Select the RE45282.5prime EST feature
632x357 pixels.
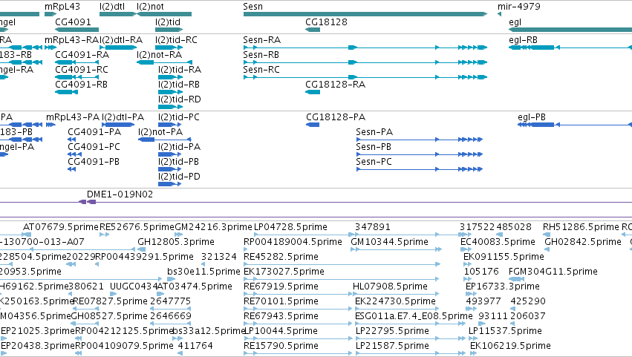[342, 264]
